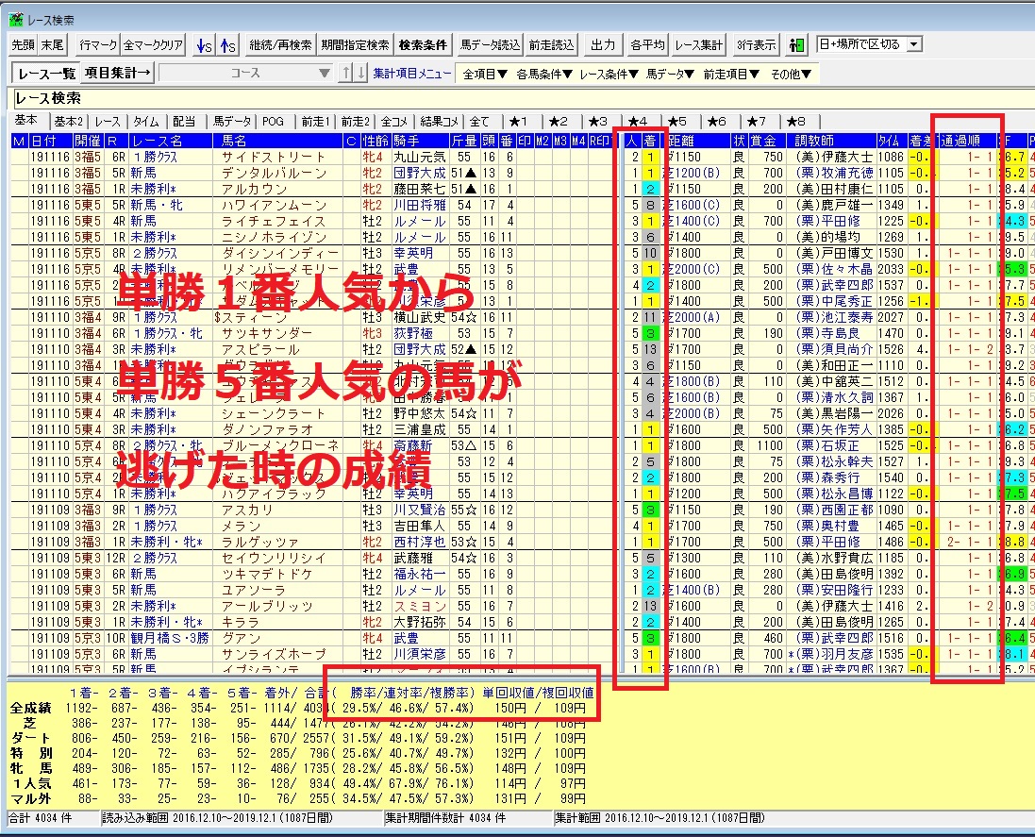
Task: Sort by 賞金 column header
Action: click(766, 141)
